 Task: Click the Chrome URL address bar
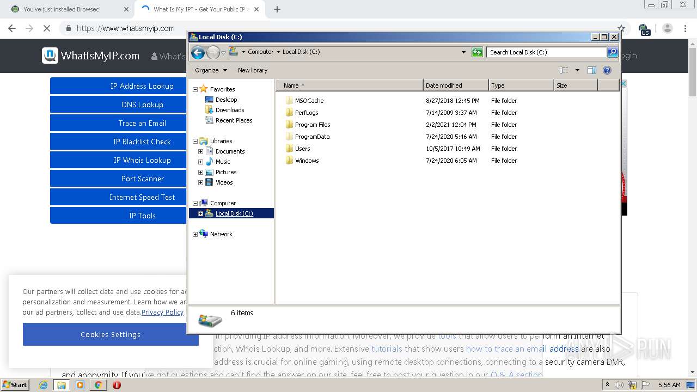coord(343,28)
